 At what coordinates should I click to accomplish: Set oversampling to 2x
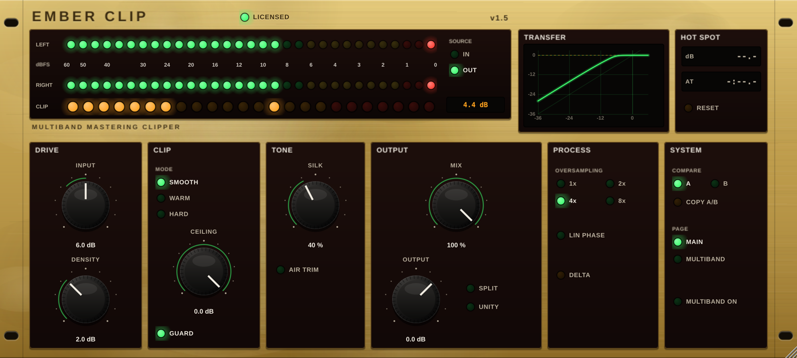click(x=616, y=183)
